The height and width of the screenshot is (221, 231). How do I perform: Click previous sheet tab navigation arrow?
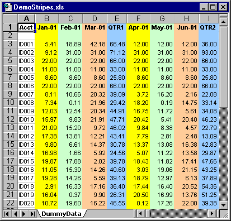(15, 214)
